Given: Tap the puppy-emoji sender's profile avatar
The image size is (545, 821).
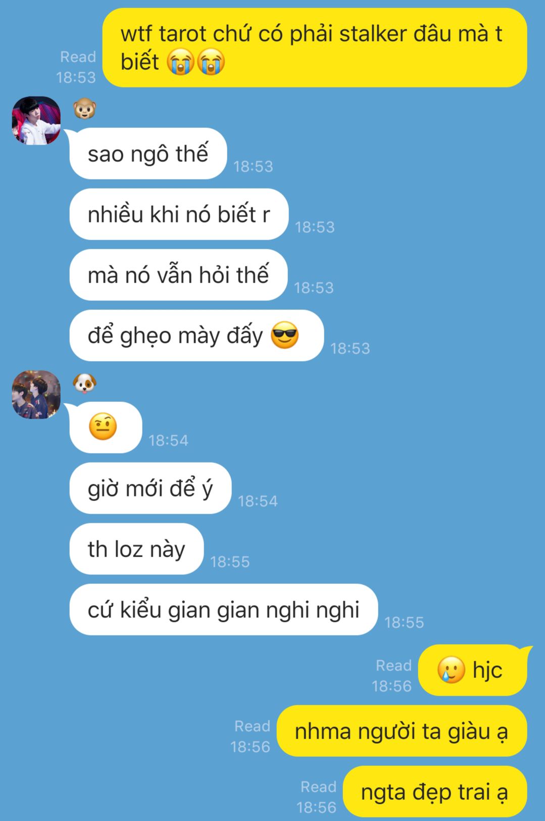Looking at the screenshot, I should (x=36, y=394).
